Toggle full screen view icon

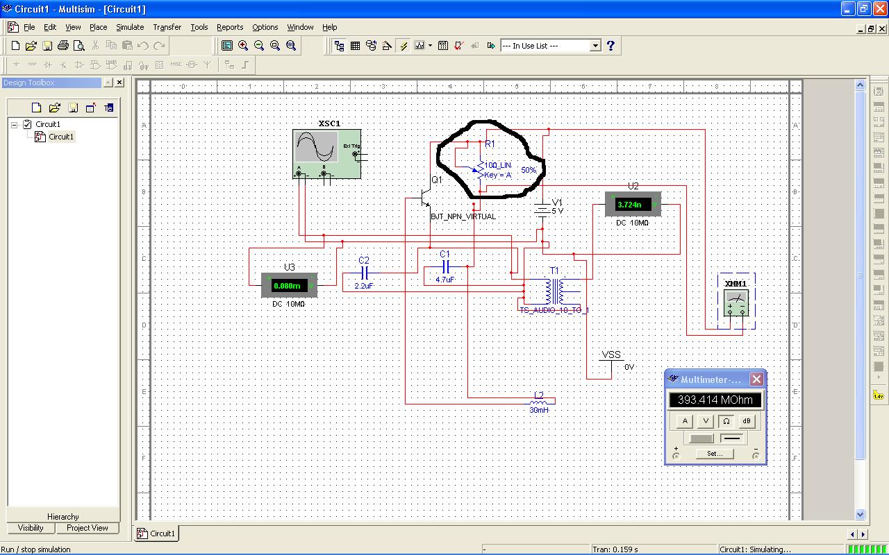[x=227, y=46]
